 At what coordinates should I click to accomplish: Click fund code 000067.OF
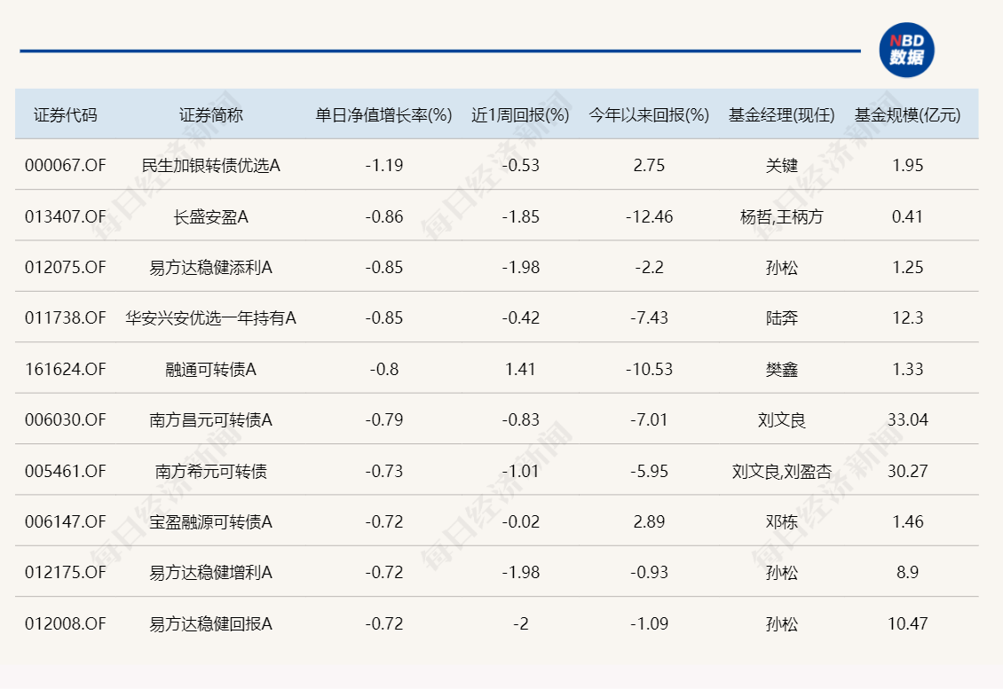click(66, 166)
